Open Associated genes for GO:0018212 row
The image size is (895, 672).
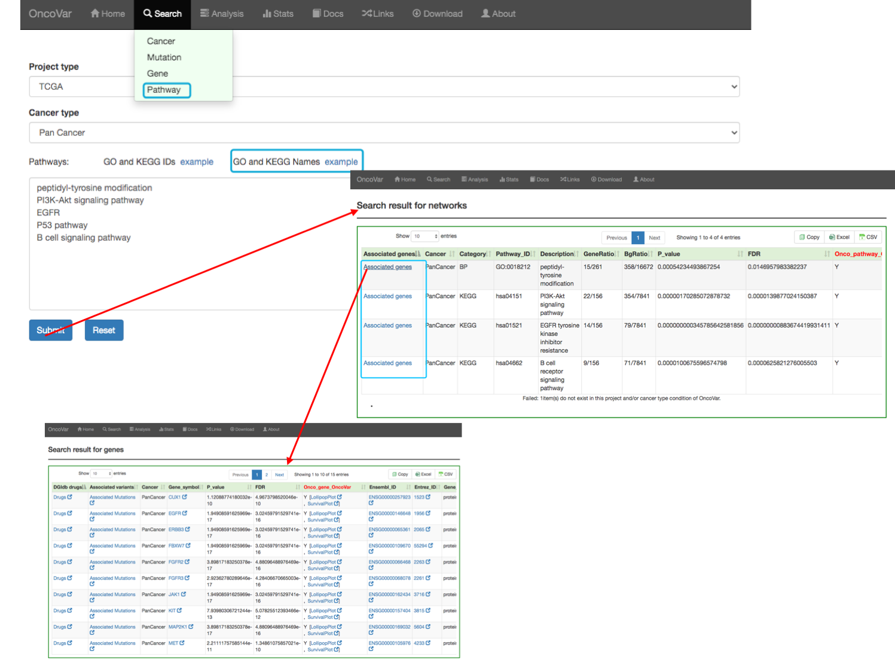click(x=387, y=267)
